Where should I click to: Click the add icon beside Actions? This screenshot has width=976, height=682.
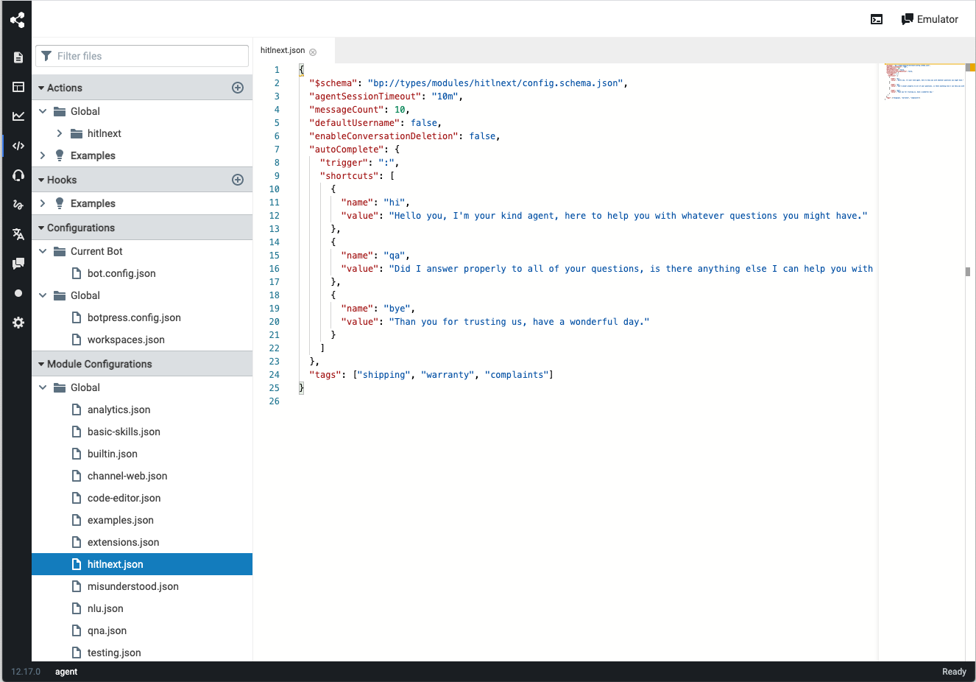(238, 88)
